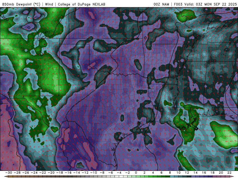The height and width of the screenshot is (178, 238).
Task: Select "F003 Valid: 03Z MON SEP 22 2025" text
Action: 205,4
